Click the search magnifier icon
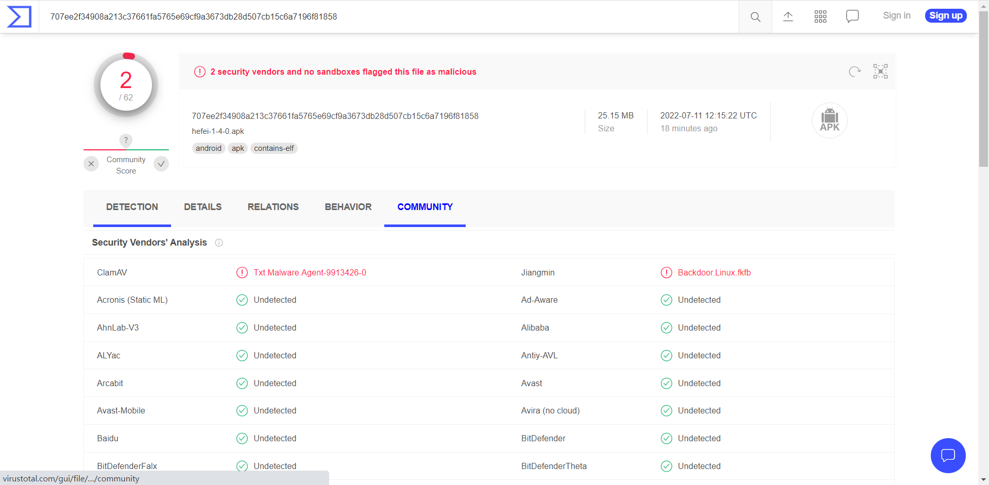The width and height of the screenshot is (989, 485). coord(755,16)
